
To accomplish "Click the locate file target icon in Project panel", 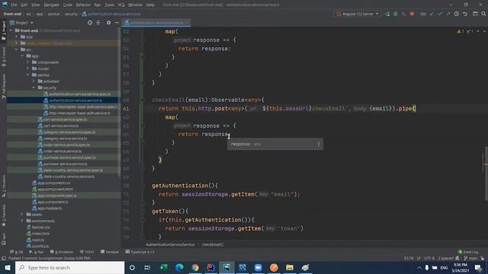I will (x=90, y=23).
